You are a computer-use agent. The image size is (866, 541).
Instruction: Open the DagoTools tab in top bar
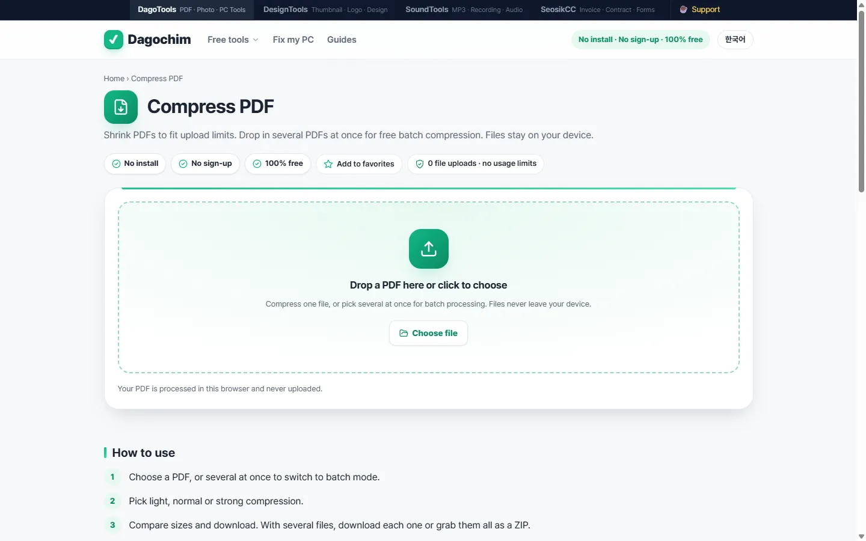192,10
